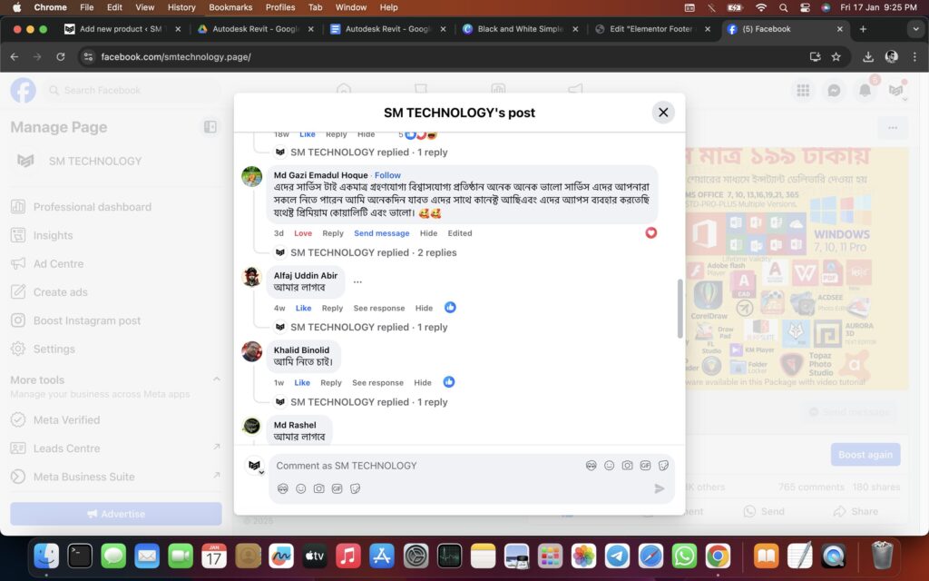Viewport: 929px width, 581px height.
Task: Collapse the More tools section chevron
Action: coord(216,379)
